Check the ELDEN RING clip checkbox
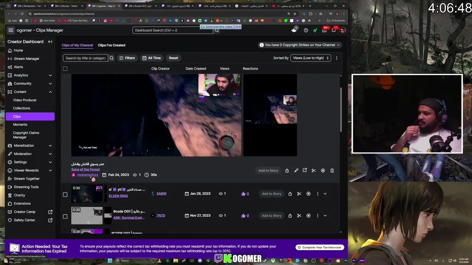The width and height of the screenshot is (472, 265). tap(65, 194)
